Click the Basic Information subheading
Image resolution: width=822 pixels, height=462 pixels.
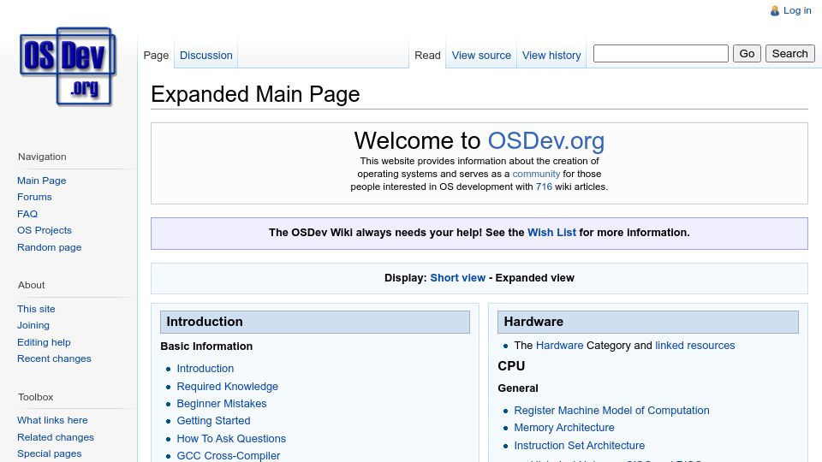point(206,346)
